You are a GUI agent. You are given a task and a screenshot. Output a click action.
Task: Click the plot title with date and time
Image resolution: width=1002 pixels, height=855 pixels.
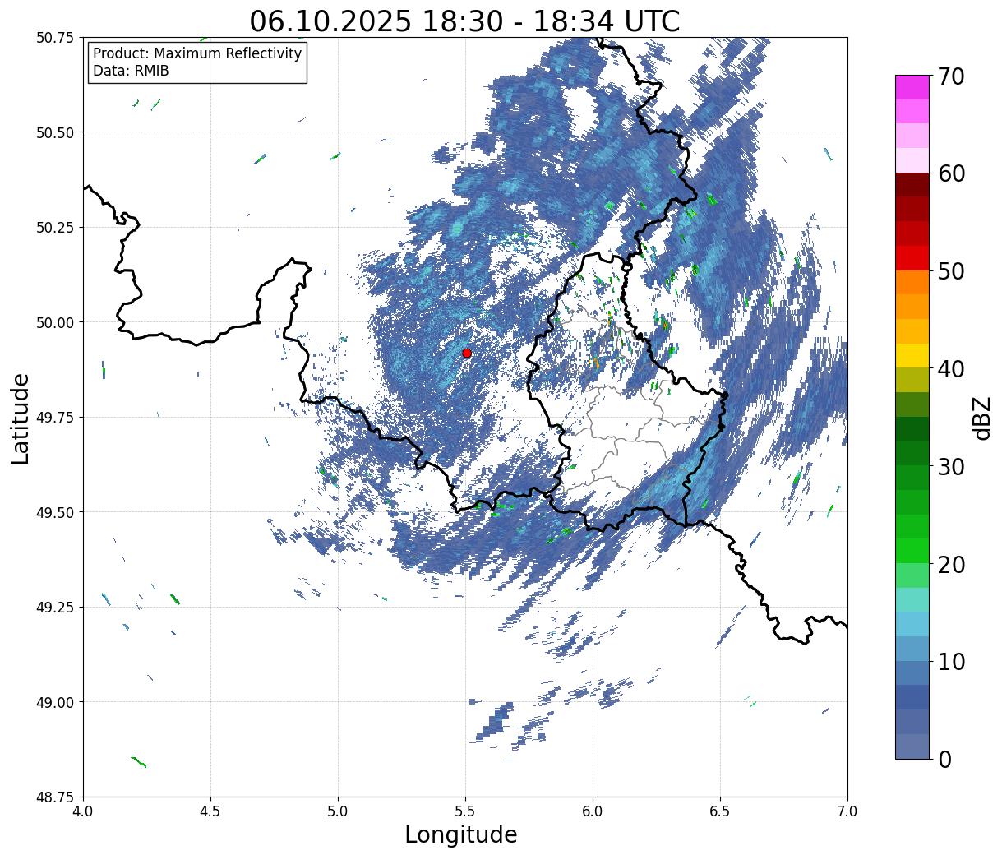coord(465,21)
